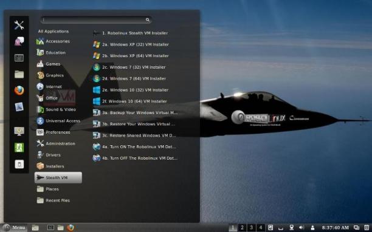Open the system settings wrench-and-screwdriver favorite
Viewport: 372px width, 232px height.
pyautogui.click(x=19, y=25)
